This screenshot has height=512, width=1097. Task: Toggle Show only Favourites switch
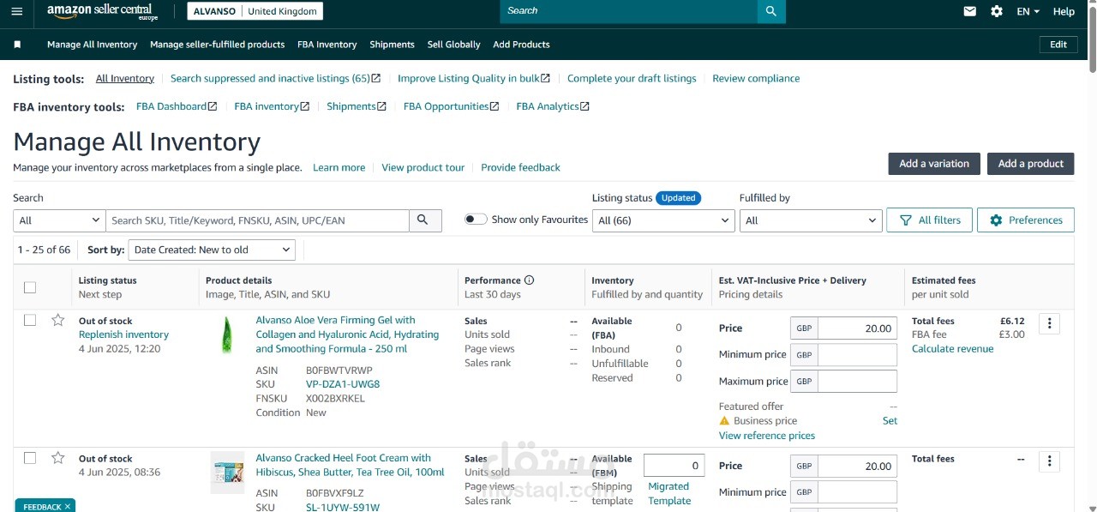click(476, 220)
